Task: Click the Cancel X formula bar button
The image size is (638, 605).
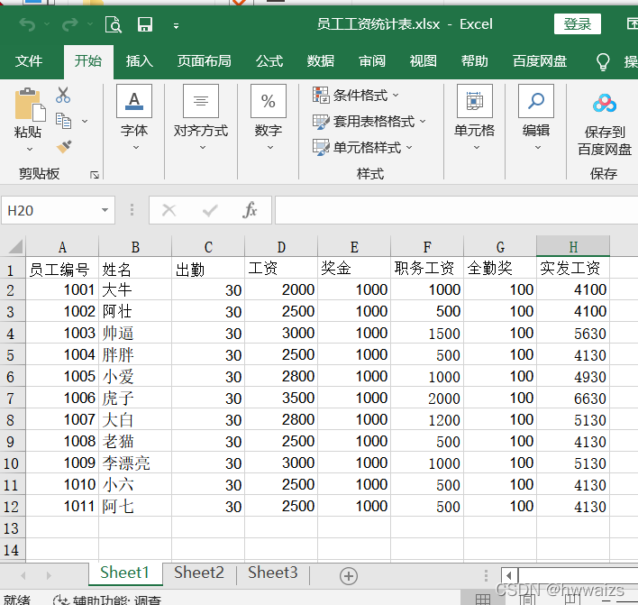Action: point(169,210)
